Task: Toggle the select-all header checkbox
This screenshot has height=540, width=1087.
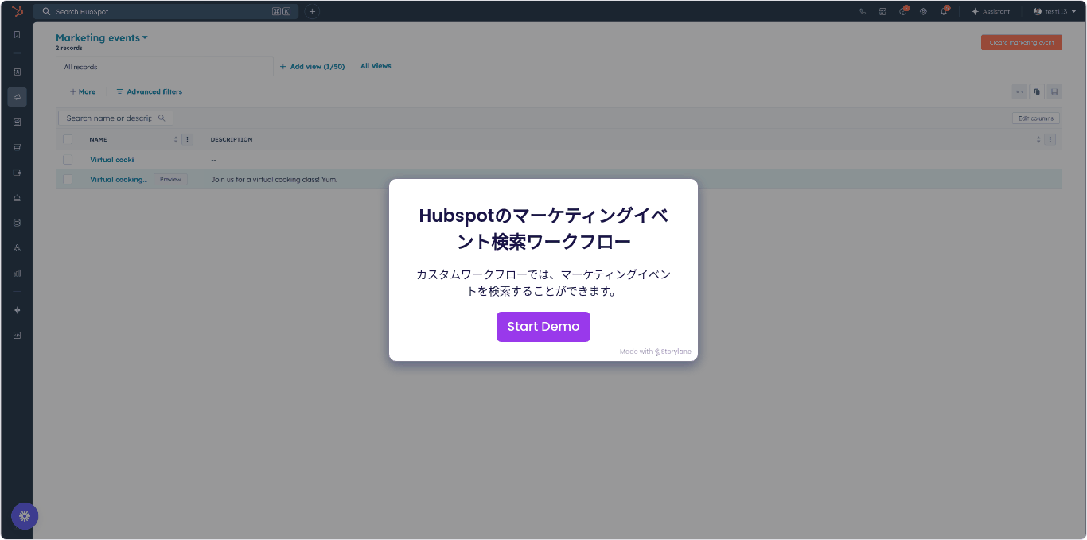Action: 68,139
